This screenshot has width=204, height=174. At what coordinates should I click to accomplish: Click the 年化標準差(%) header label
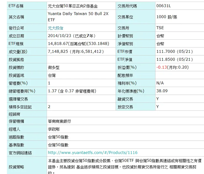click(x=131, y=91)
